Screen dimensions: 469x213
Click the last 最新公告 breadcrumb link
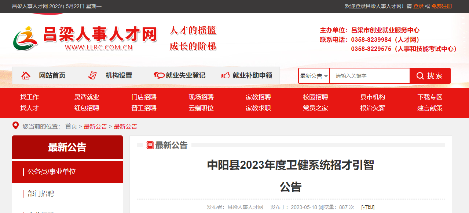125,126
